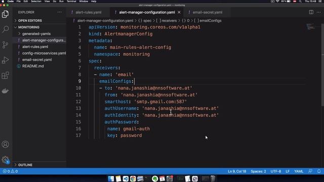
Task: Open the Manage gear icon
Action: [6, 160]
